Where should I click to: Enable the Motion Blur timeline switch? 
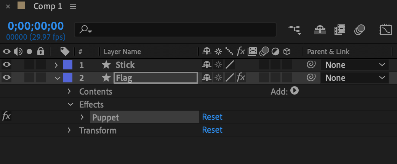(x=360, y=29)
